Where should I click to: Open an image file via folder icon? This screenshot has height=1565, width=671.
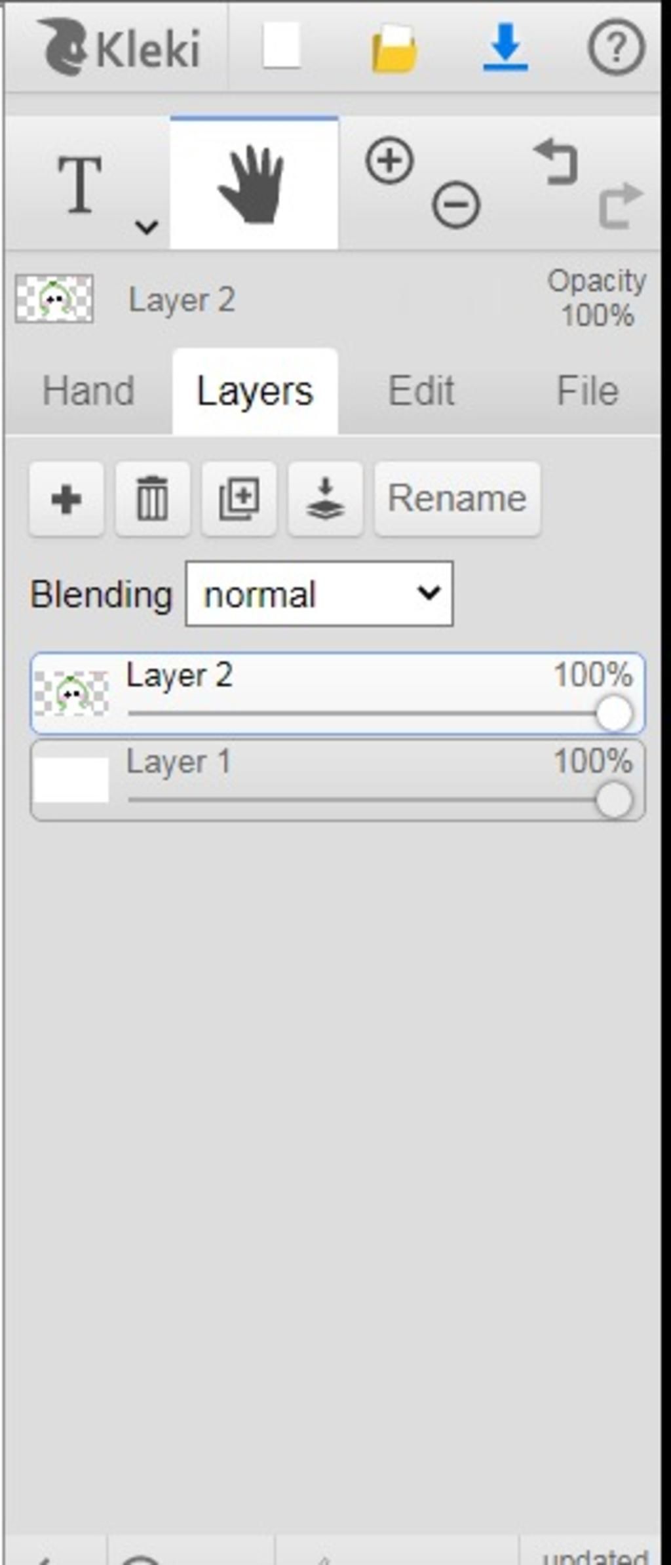[394, 49]
